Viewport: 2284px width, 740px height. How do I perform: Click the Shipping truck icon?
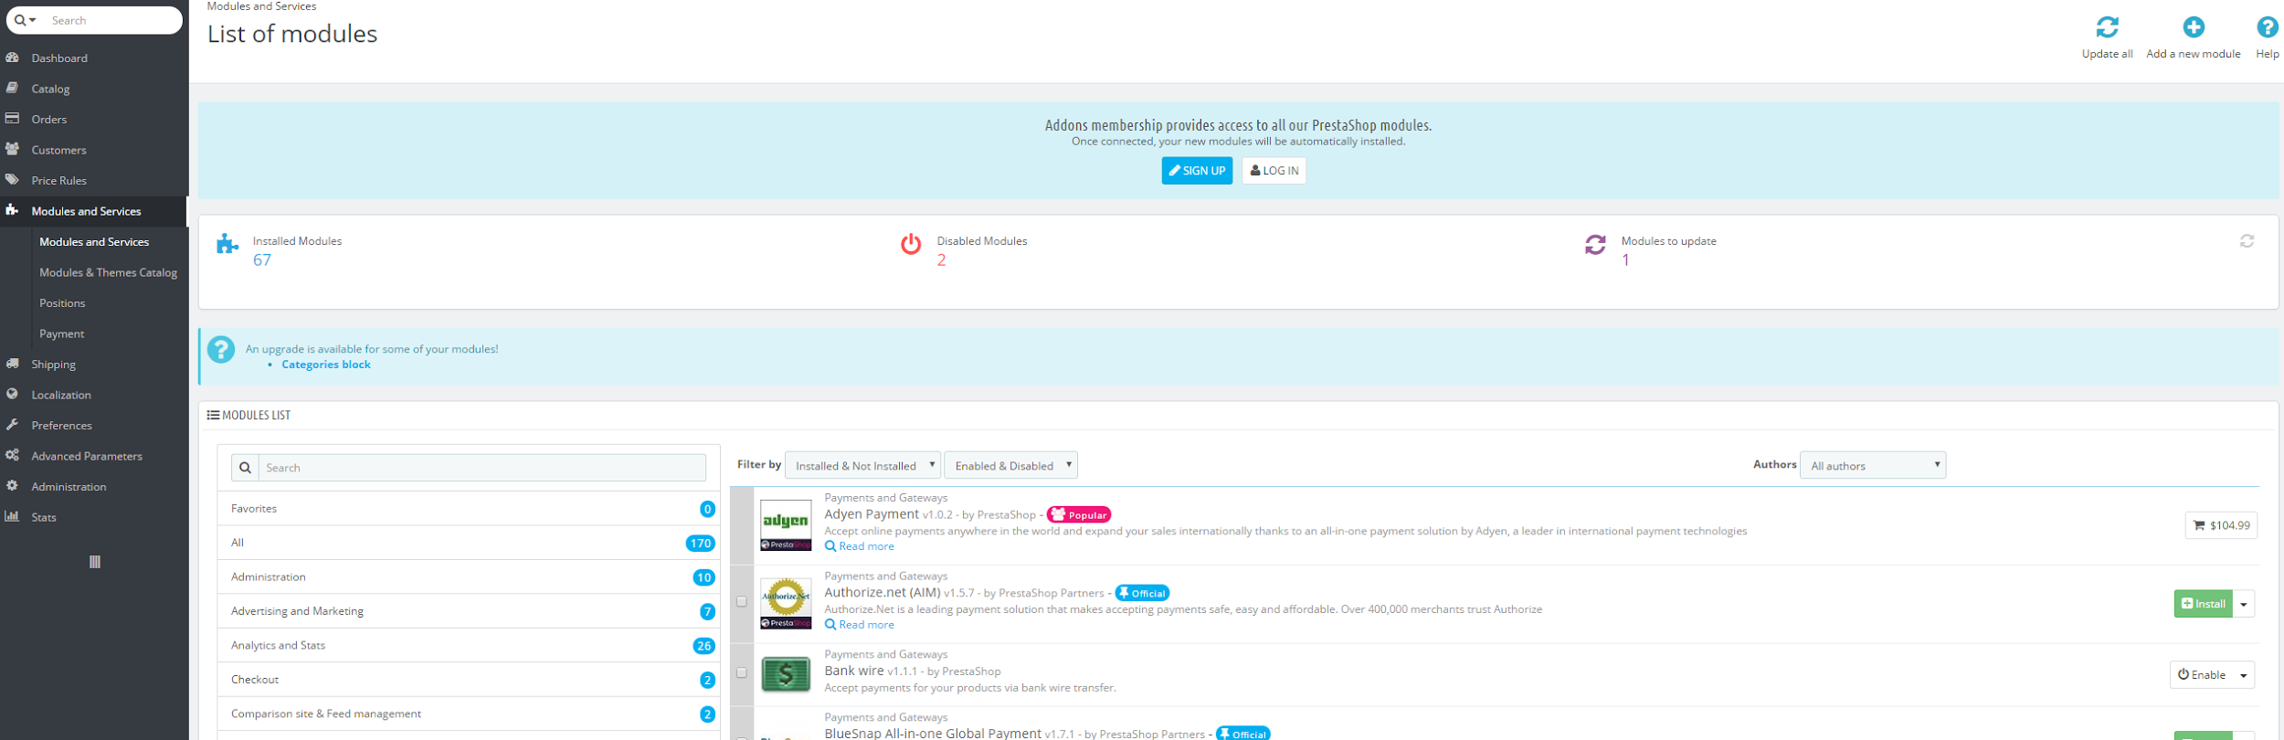click(12, 364)
